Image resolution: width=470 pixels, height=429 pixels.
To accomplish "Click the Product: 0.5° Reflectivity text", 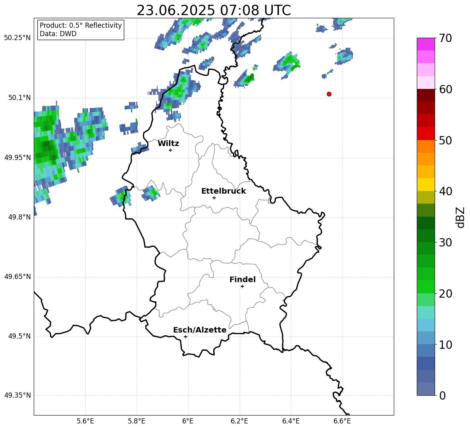I will (x=81, y=25).
